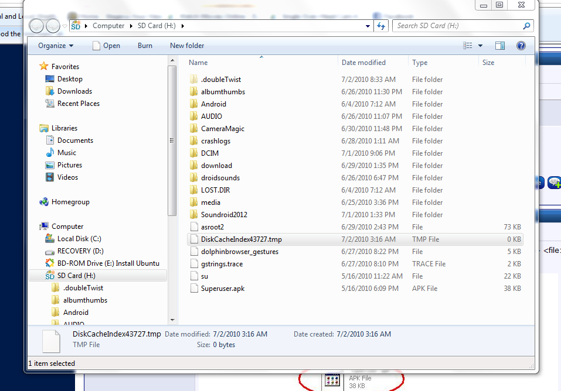The height and width of the screenshot is (391, 561).
Task: Open Downloads in the navigation pane
Action: [x=75, y=91]
